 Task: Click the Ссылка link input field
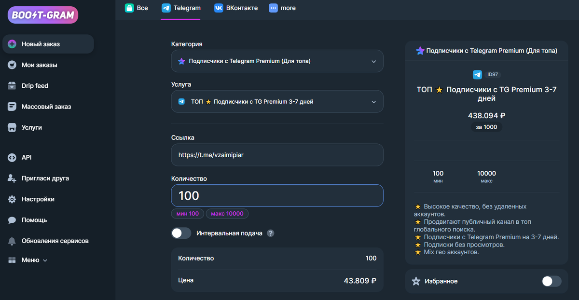pyautogui.click(x=277, y=155)
